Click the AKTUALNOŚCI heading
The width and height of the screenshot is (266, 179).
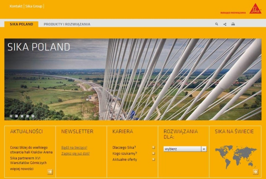click(26, 131)
